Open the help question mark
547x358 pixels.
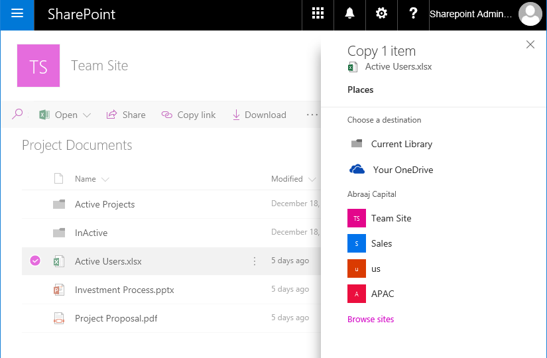coord(413,14)
